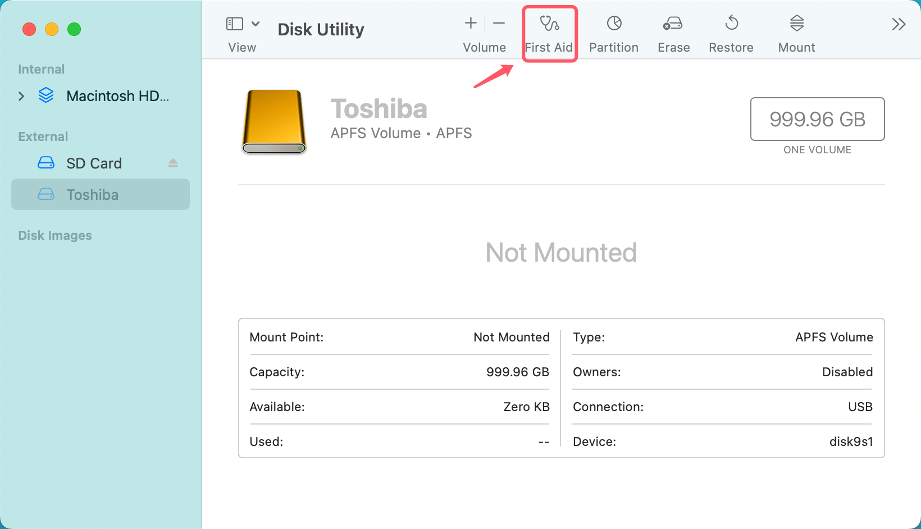The height and width of the screenshot is (529, 921).
Task: Click the First Aid stethoscope icon
Action: [549, 24]
